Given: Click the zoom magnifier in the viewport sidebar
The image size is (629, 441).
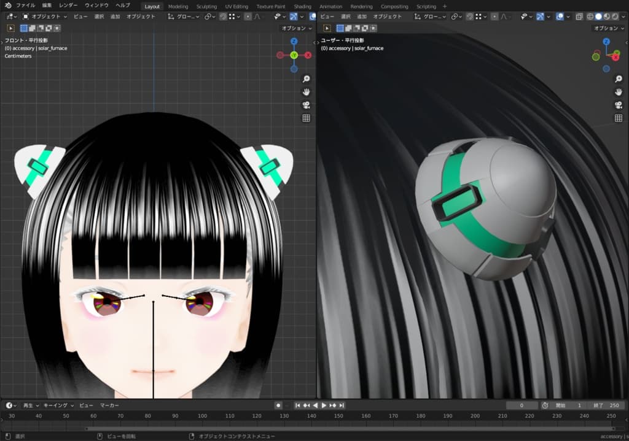Looking at the screenshot, I should pos(307,79).
